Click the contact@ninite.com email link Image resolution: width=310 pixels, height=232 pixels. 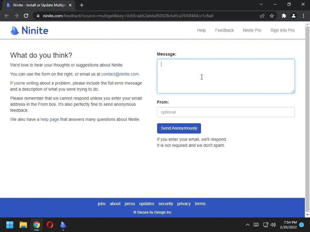[x=120, y=74]
